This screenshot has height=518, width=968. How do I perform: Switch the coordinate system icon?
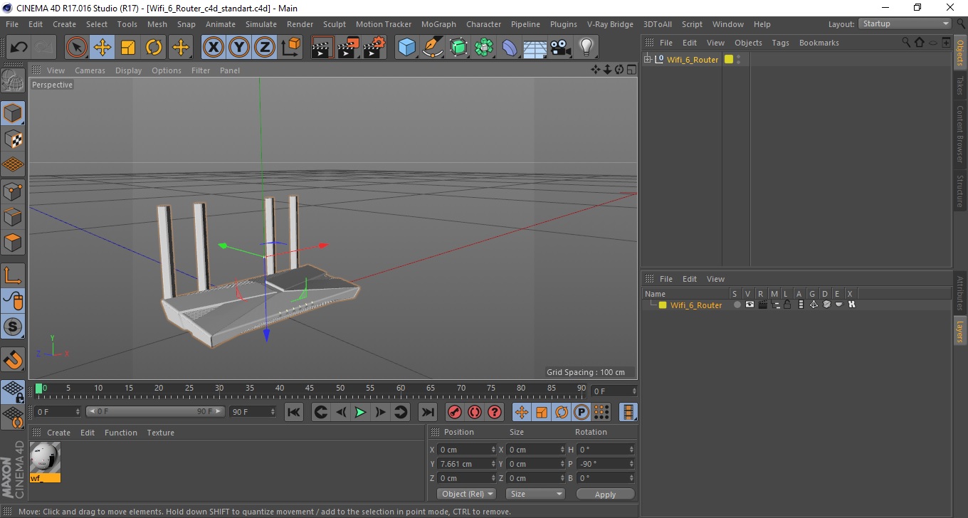pos(290,48)
